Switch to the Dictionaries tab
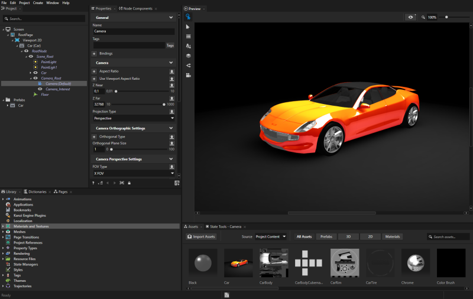This screenshot has height=299, width=473. (x=37, y=192)
